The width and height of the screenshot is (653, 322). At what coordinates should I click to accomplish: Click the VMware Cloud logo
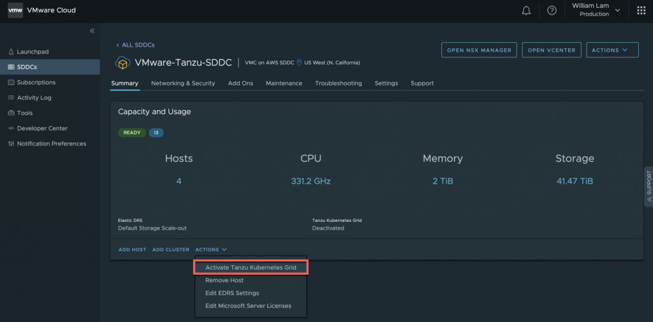coord(15,10)
